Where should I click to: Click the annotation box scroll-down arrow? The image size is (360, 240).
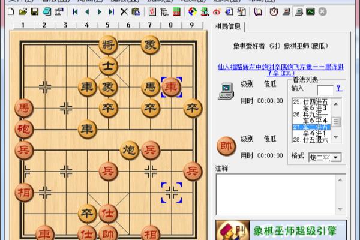coord(340,209)
